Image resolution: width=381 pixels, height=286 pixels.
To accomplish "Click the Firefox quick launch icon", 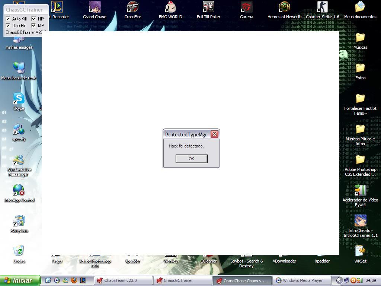I will click(74, 280).
